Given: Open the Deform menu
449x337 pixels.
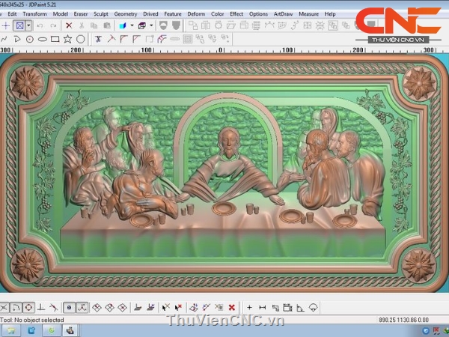Looking at the screenshot, I should (x=196, y=13).
